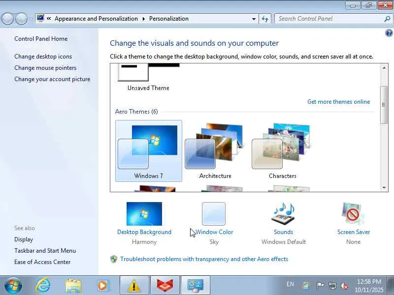Click the Windows flag tray icon beside EN
Screen dimensions: 394x295
click(306, 286)
